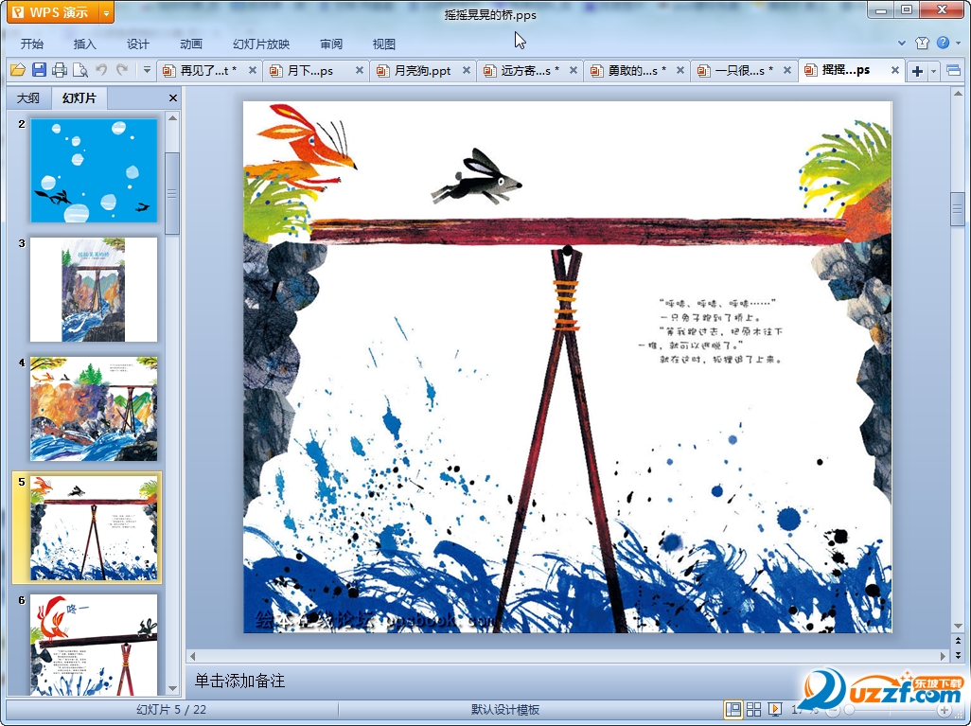Close the 月下...ps document tab
The image size is (971, 726).
point(360,71)
